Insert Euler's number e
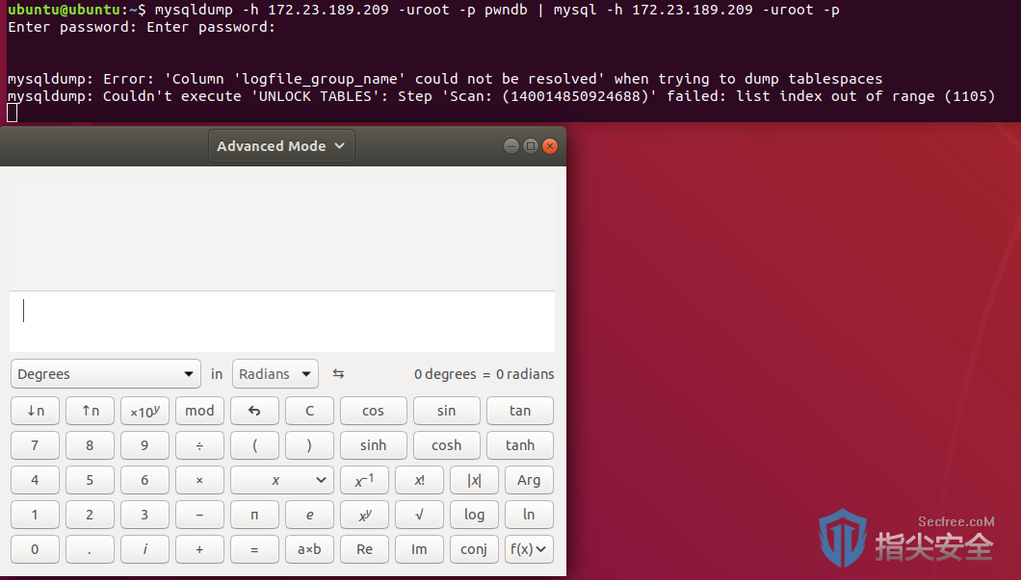This screenshot has height=580, width=1021. point(309,515)
